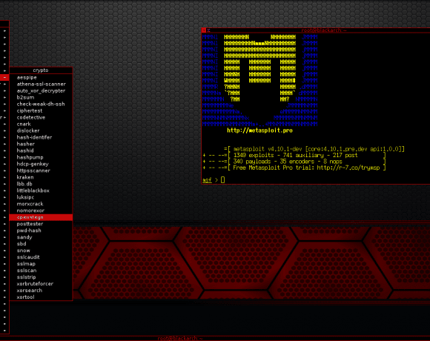430x341 pixels.
Task: Launch sslstrip from the crypto menu
Action: click(x=41, y=277)
